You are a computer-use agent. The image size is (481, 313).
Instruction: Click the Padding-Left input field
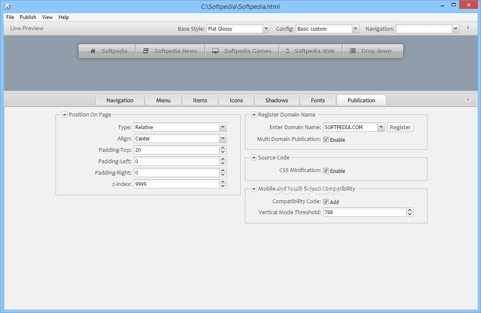[177, 161]
